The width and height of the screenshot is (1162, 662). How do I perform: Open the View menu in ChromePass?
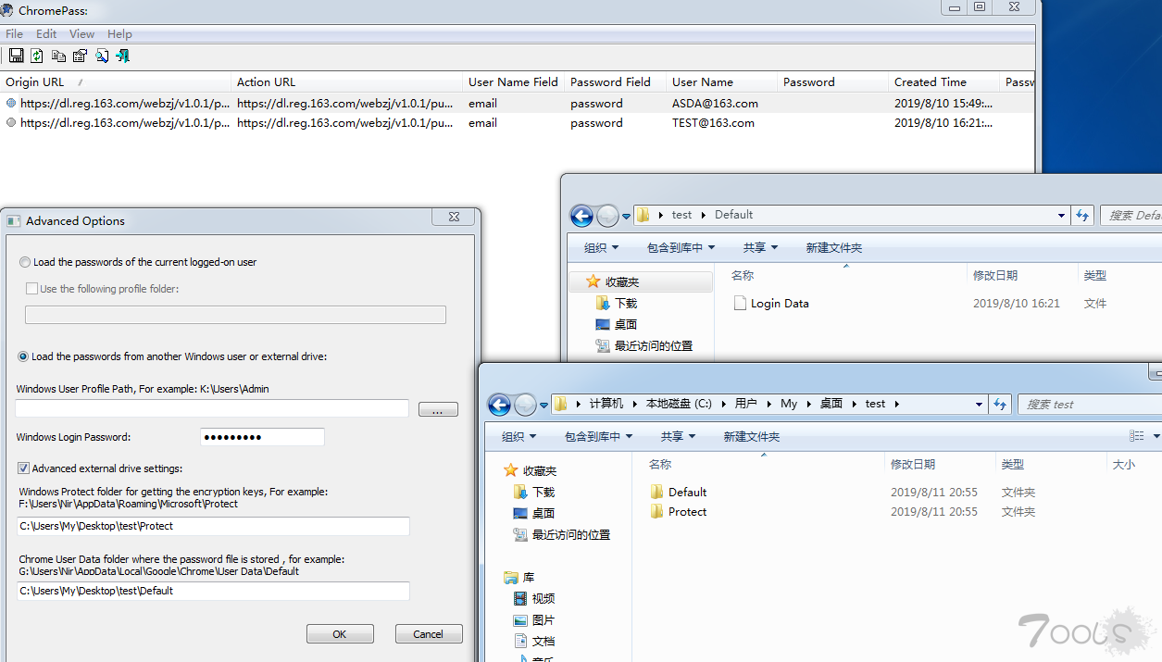pos(82,34)
